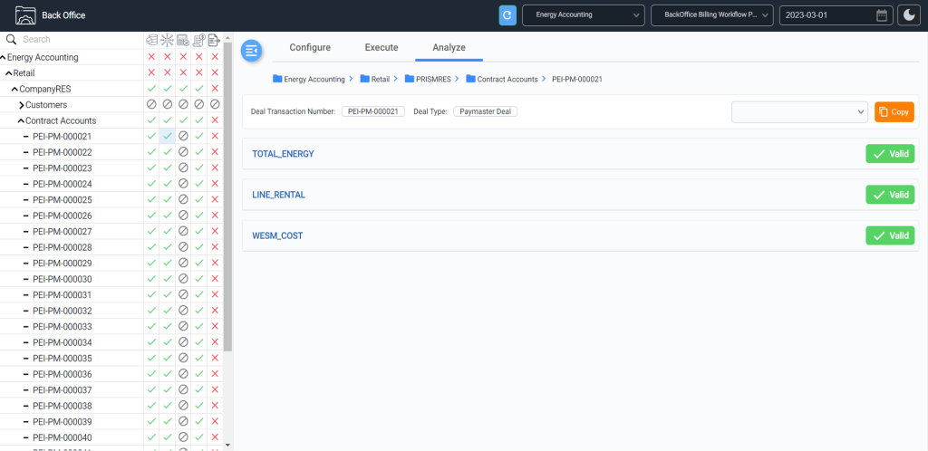Click the export-column red X for Retail
The width and height of the screenshot is (928, 451).
215,72
